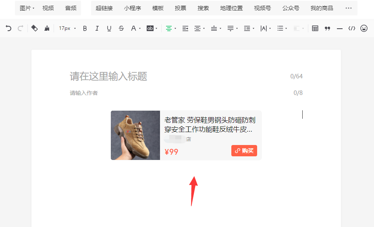The width and height of the screenshot is (374, 227).
Task: Insert 地理位置
Action: (x=231, y=8)
